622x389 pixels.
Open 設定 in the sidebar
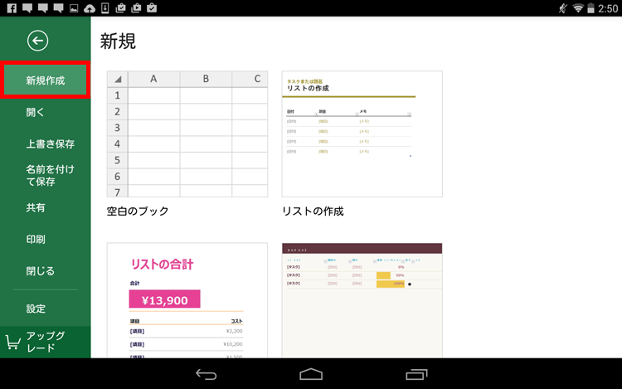pyautogui.click(x=36, y=309)
